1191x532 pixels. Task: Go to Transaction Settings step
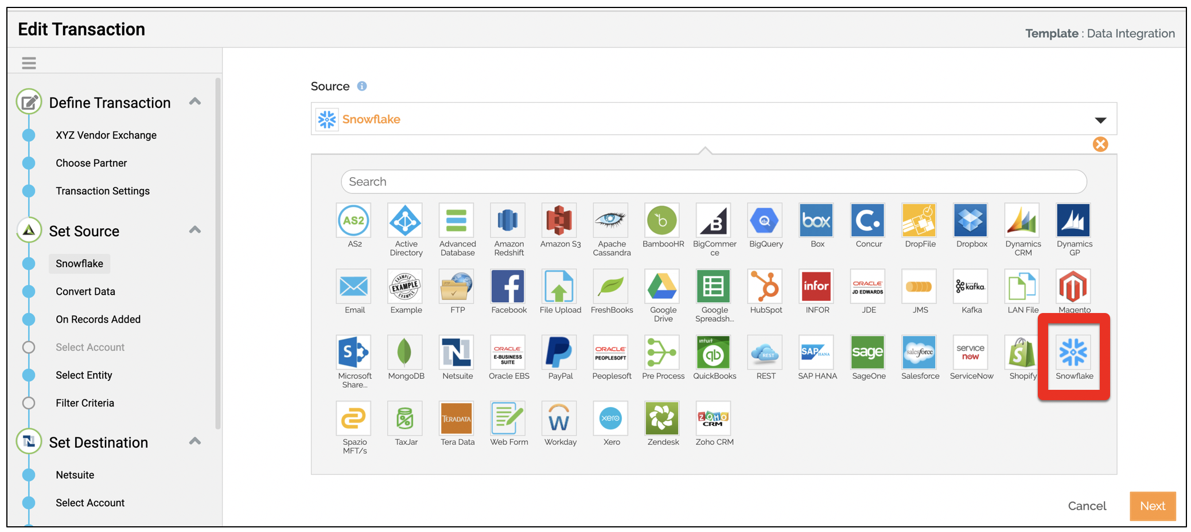[103, 191]
